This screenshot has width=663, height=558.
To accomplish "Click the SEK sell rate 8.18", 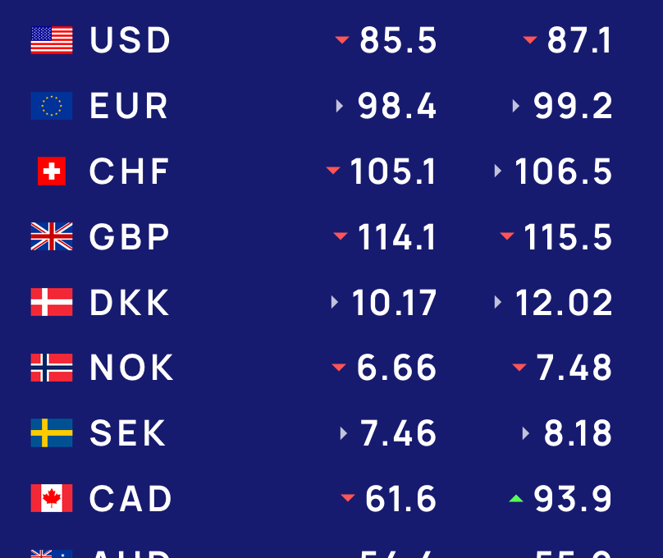I will [578, 433].
